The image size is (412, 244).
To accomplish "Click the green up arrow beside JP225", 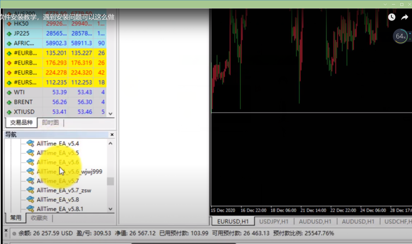I will point(9,34).
